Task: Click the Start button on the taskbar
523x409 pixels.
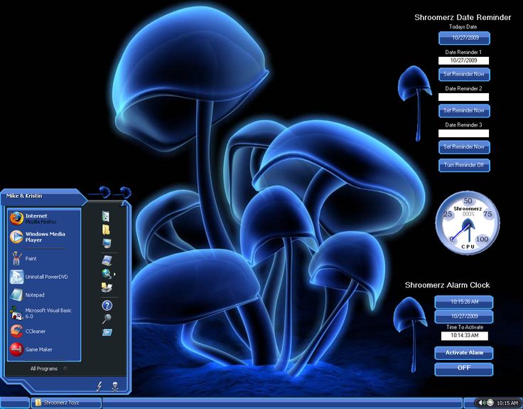Action: click(x=15, y=403)
